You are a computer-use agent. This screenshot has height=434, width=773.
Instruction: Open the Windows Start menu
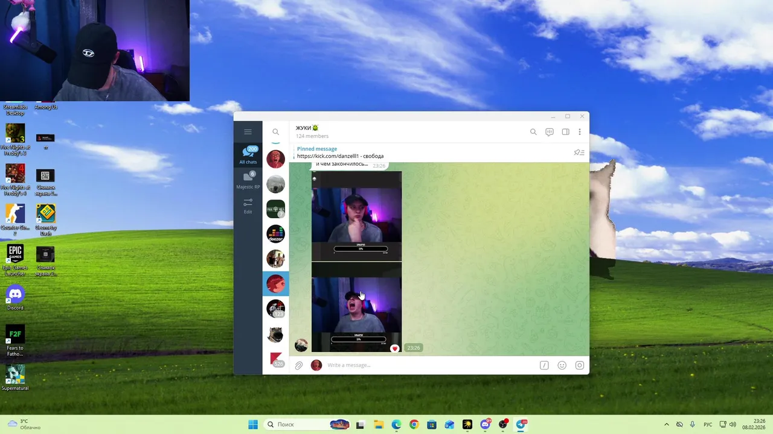[x=253, y=424]
